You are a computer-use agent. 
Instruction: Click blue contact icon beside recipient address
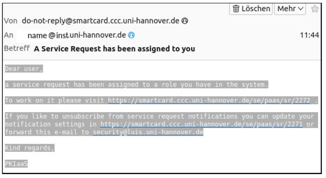tap(131, 35)
